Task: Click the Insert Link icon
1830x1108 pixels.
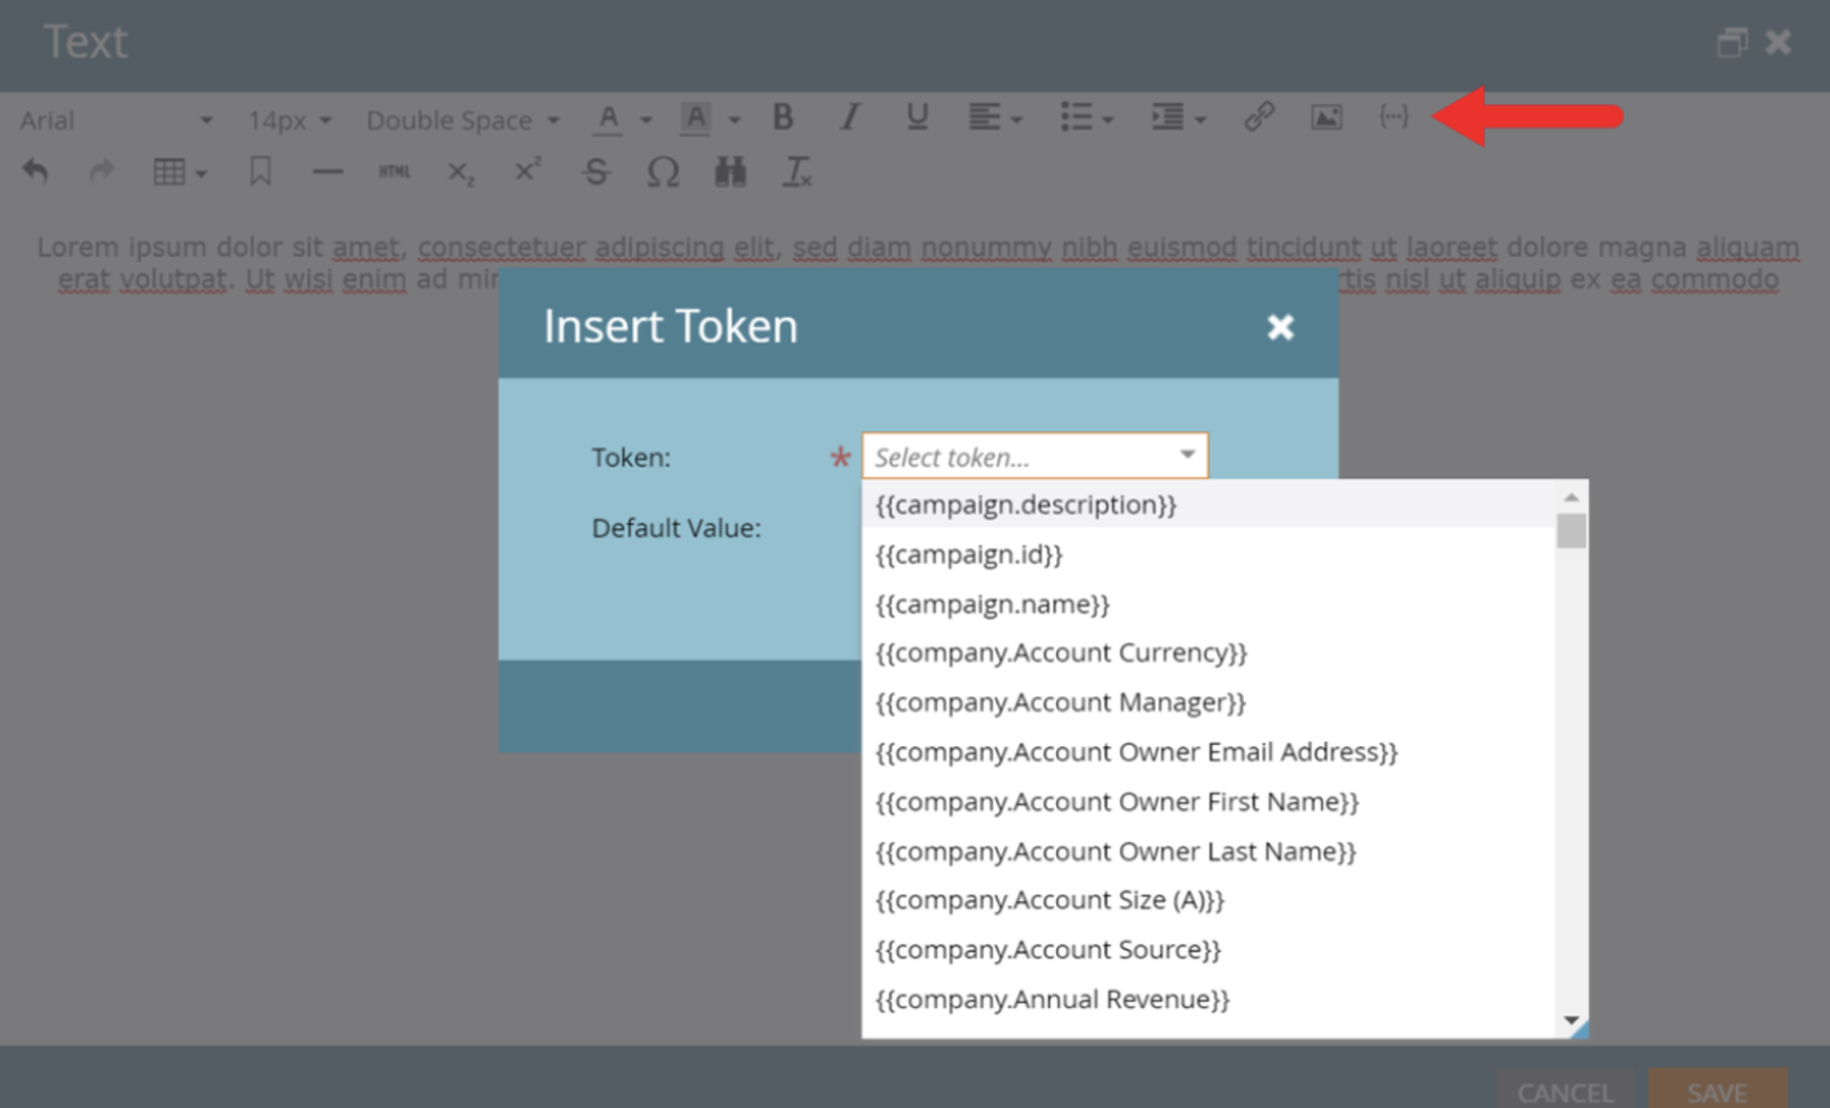Action: point(1258,117)
